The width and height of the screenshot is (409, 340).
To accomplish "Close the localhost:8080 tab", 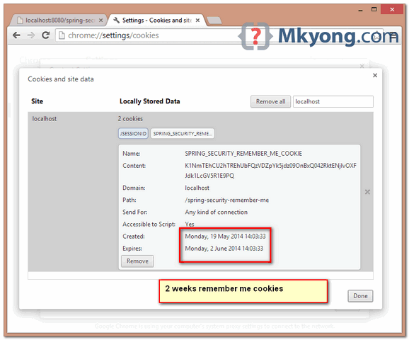I will (x=100, y=20).
